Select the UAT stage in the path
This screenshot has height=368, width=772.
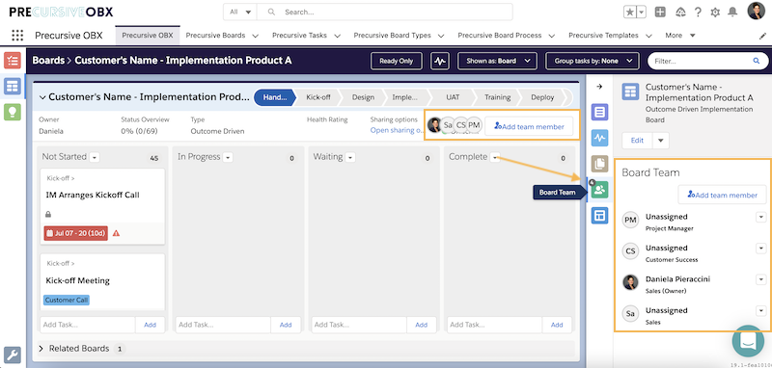[x=453, y=97]
